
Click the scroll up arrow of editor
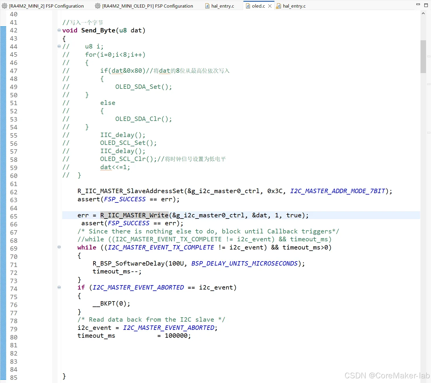coord(423,13)
